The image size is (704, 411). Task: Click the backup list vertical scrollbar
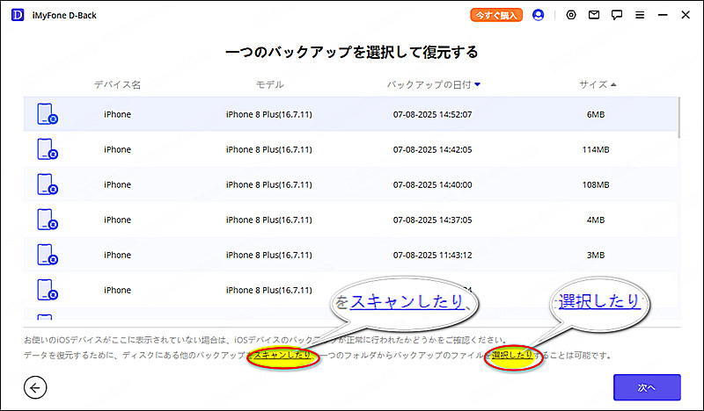click(678, 118)
